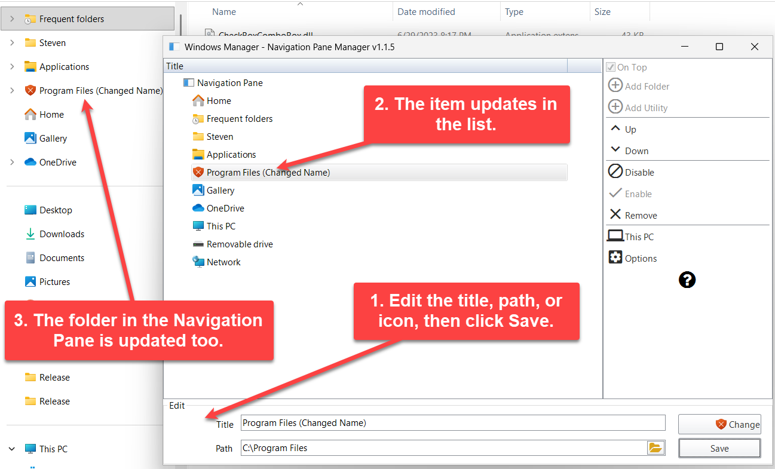Toggle the On Top checkbox

pos(611,67)
